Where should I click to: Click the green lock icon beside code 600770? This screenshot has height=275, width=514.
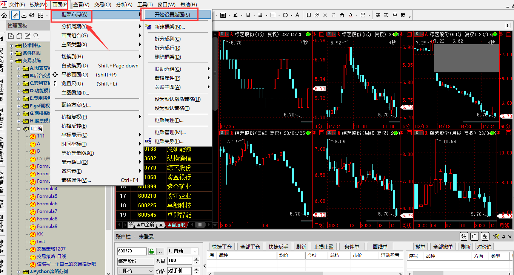151,251
